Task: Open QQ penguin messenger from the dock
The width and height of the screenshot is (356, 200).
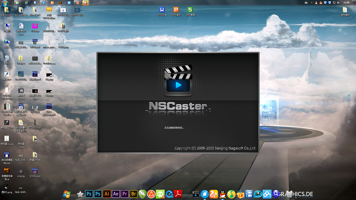Action: point(222,194)
